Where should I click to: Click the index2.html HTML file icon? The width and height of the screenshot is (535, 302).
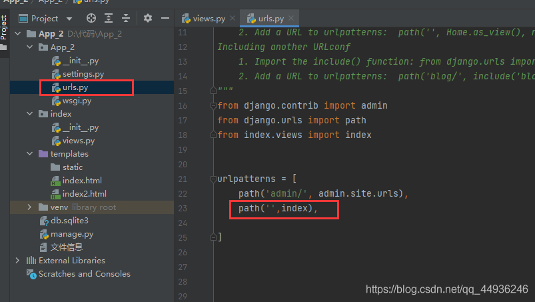coord(55,194)
